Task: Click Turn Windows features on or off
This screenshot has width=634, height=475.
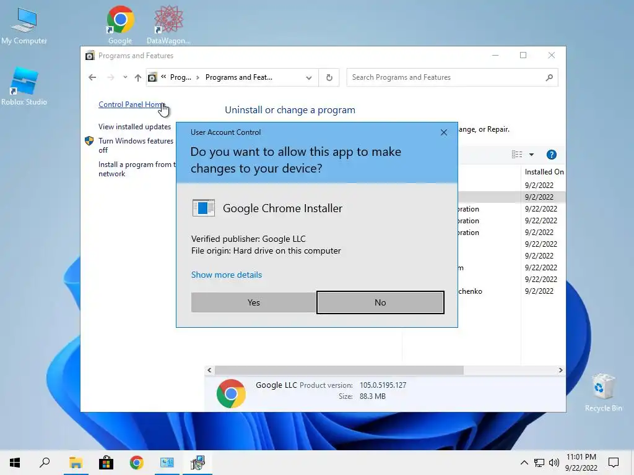Action: tap(136, 145)
